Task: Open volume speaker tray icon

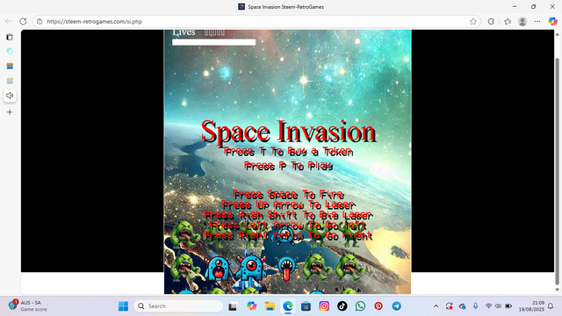Action: tap(498, 306)
